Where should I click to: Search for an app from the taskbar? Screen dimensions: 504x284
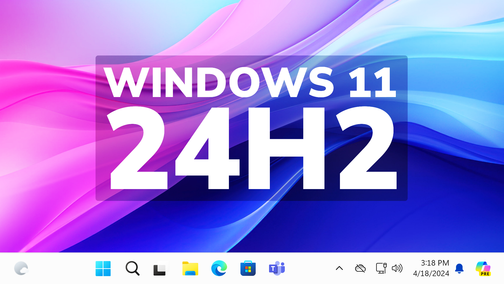132,268
